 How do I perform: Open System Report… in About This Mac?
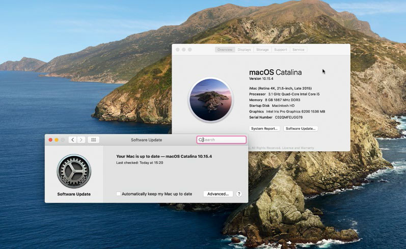pos(264,129)
